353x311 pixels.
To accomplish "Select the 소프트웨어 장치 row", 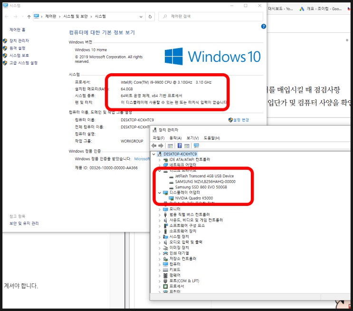I will point(182,231).
